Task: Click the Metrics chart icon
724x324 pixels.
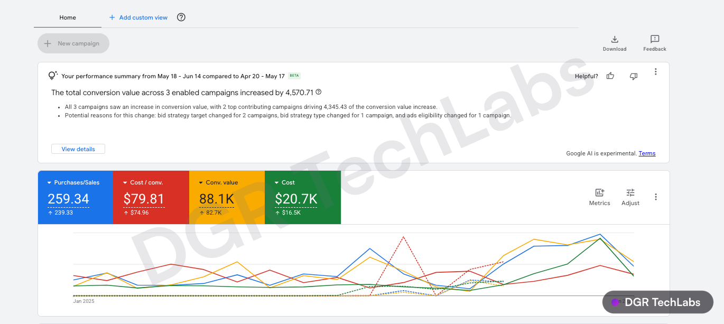Action: click(x=600, y=193)
